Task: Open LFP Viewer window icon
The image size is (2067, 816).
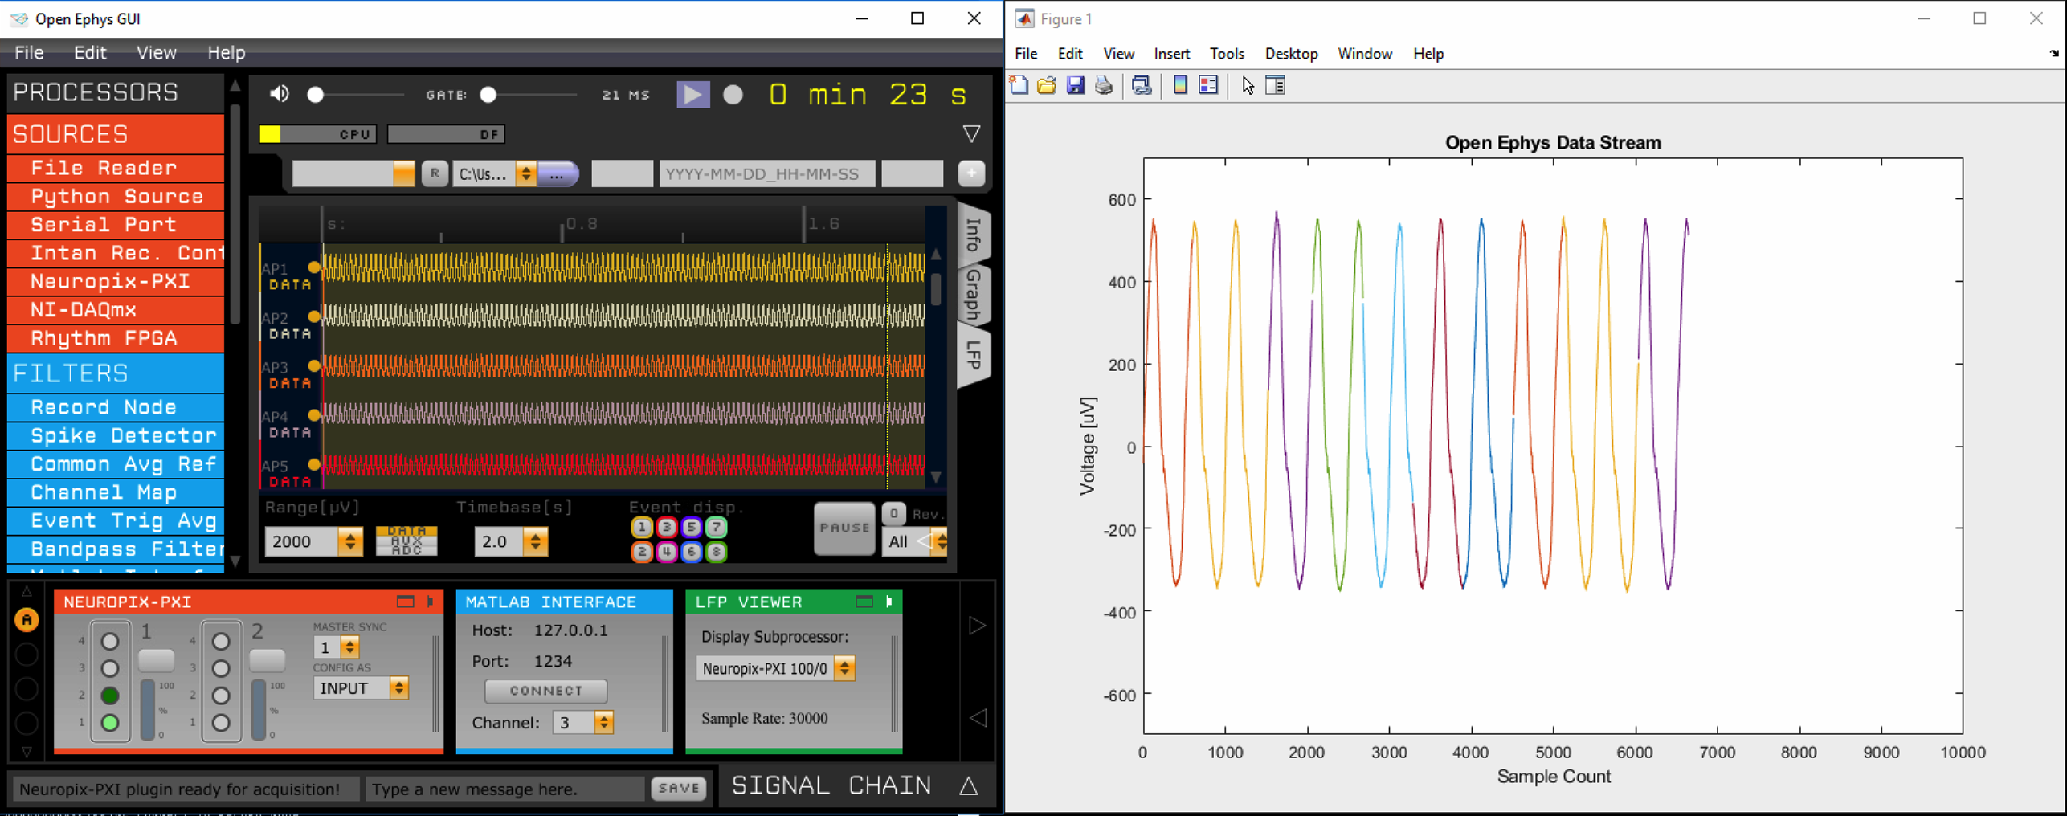Action: (864, 602)
